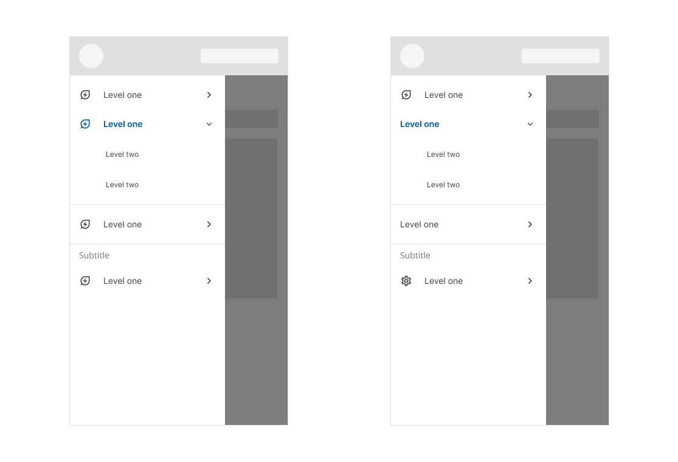678x462 pixels.
Task: Expand the chevron beside the gear item
Action: 530,281
